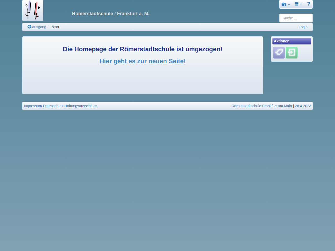Go to the ausgang breadcrumb link
This screenshot has width=335, height=251.
(39, 27)
